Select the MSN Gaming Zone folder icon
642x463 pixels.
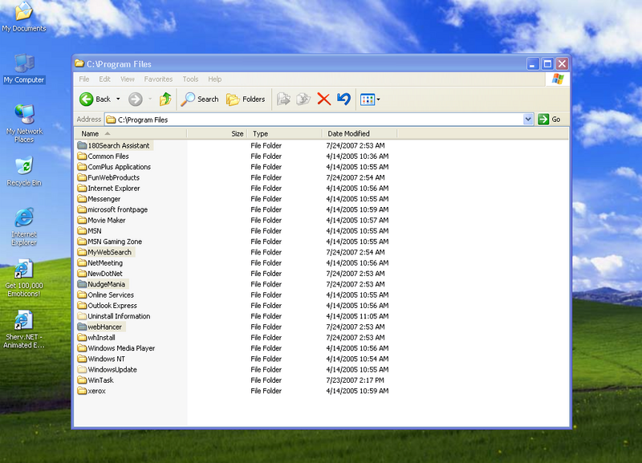click(82, 241)
